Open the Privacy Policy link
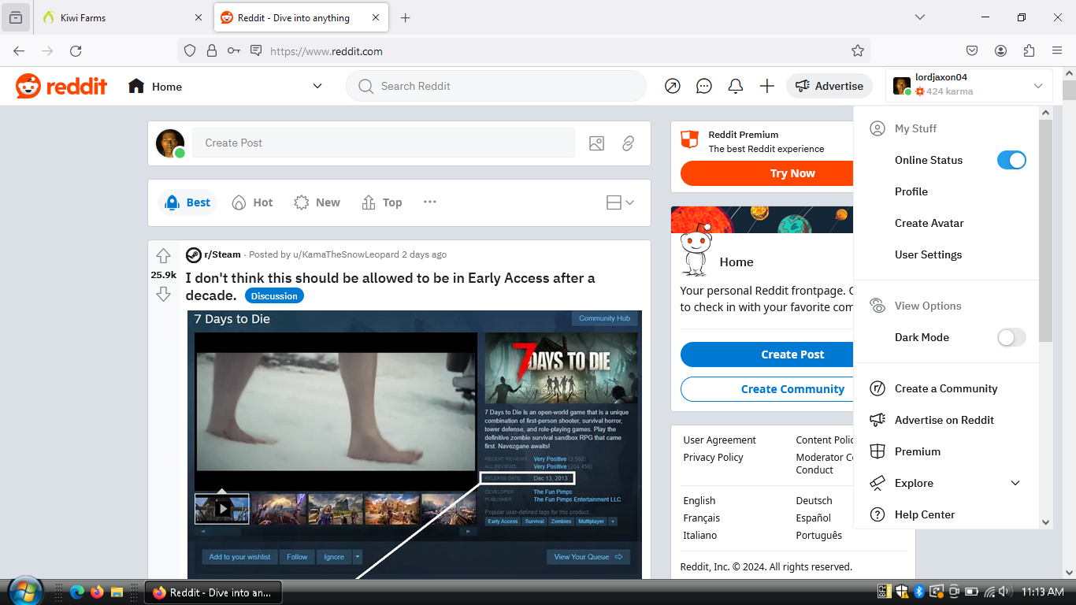The height and width of the screenshot is (605, 1076). 714,457
